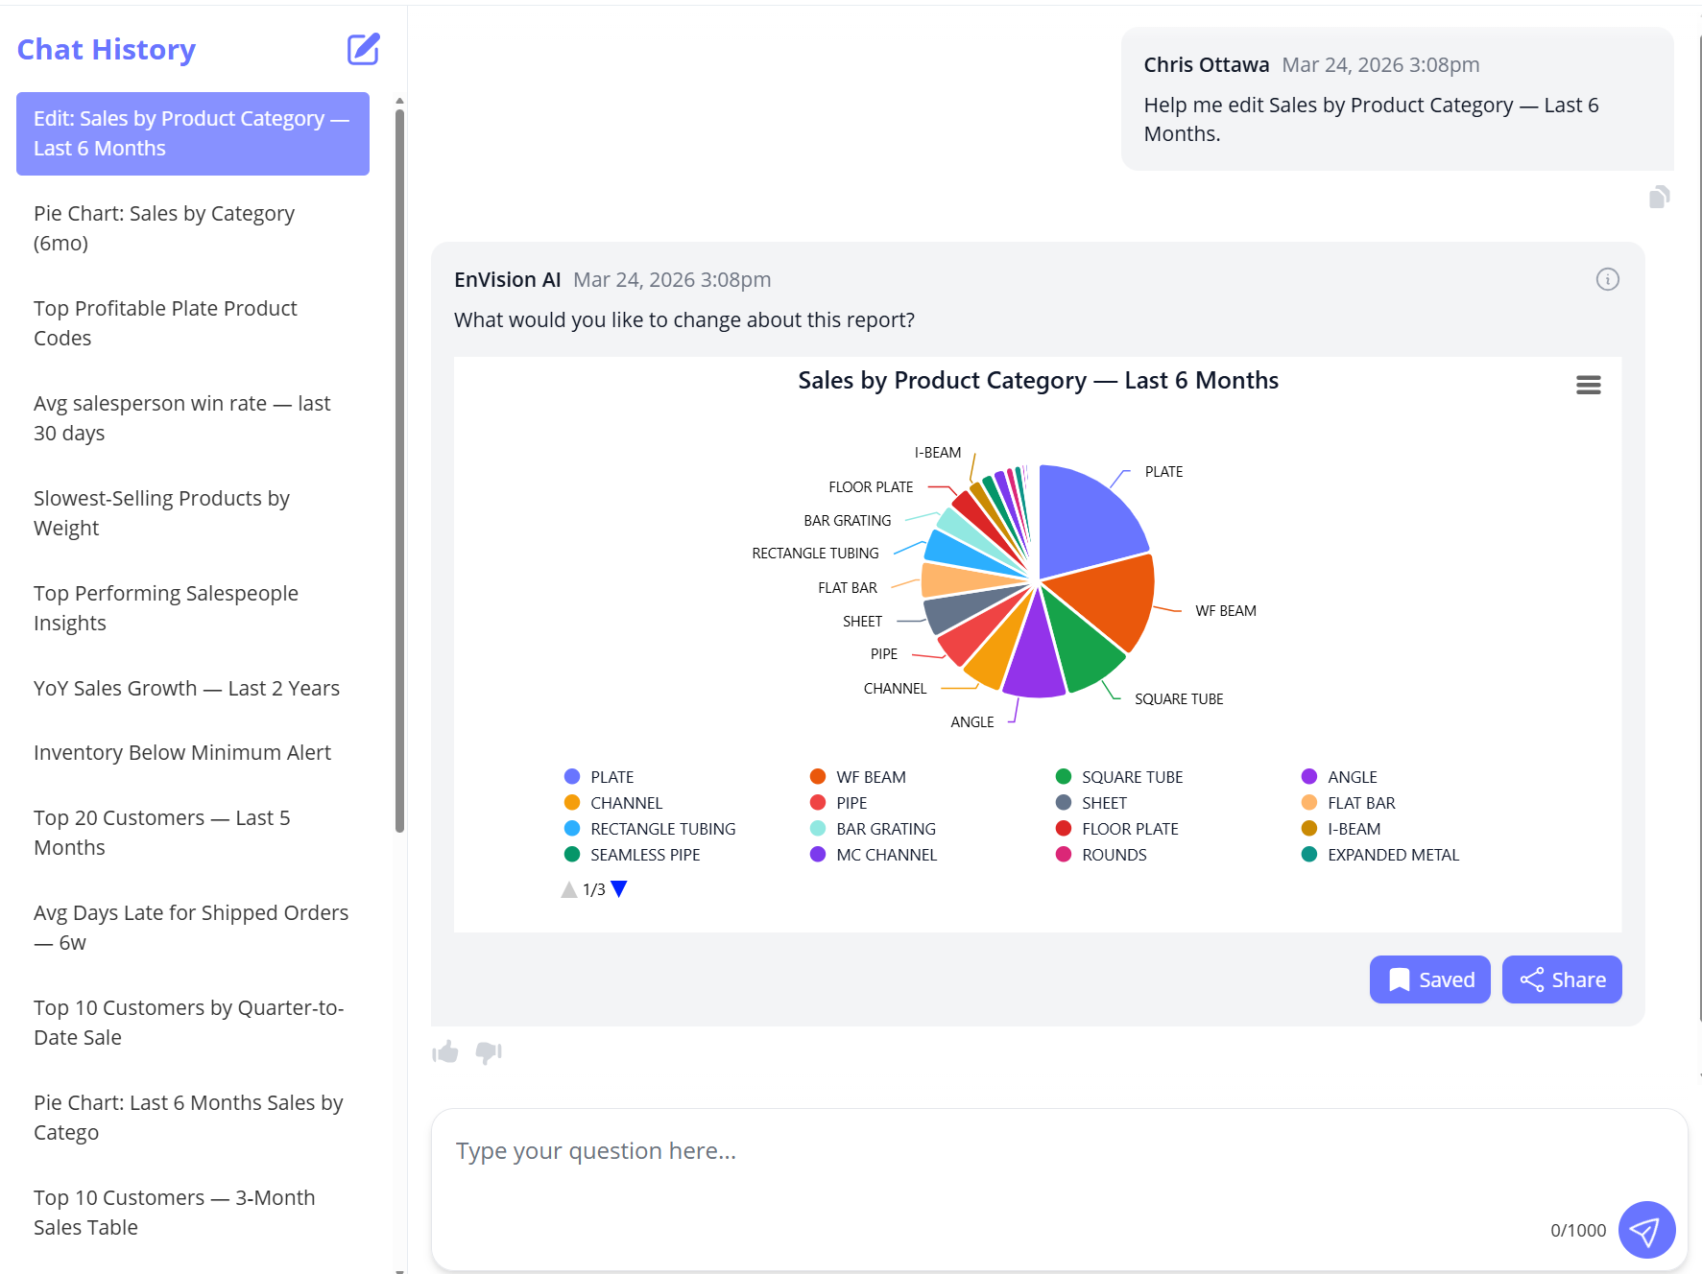Open 'Pie Chart: Last 6 Months Sales by Catego' chat
The image size is (1702, 1274).
click(x=193, y=1118)
